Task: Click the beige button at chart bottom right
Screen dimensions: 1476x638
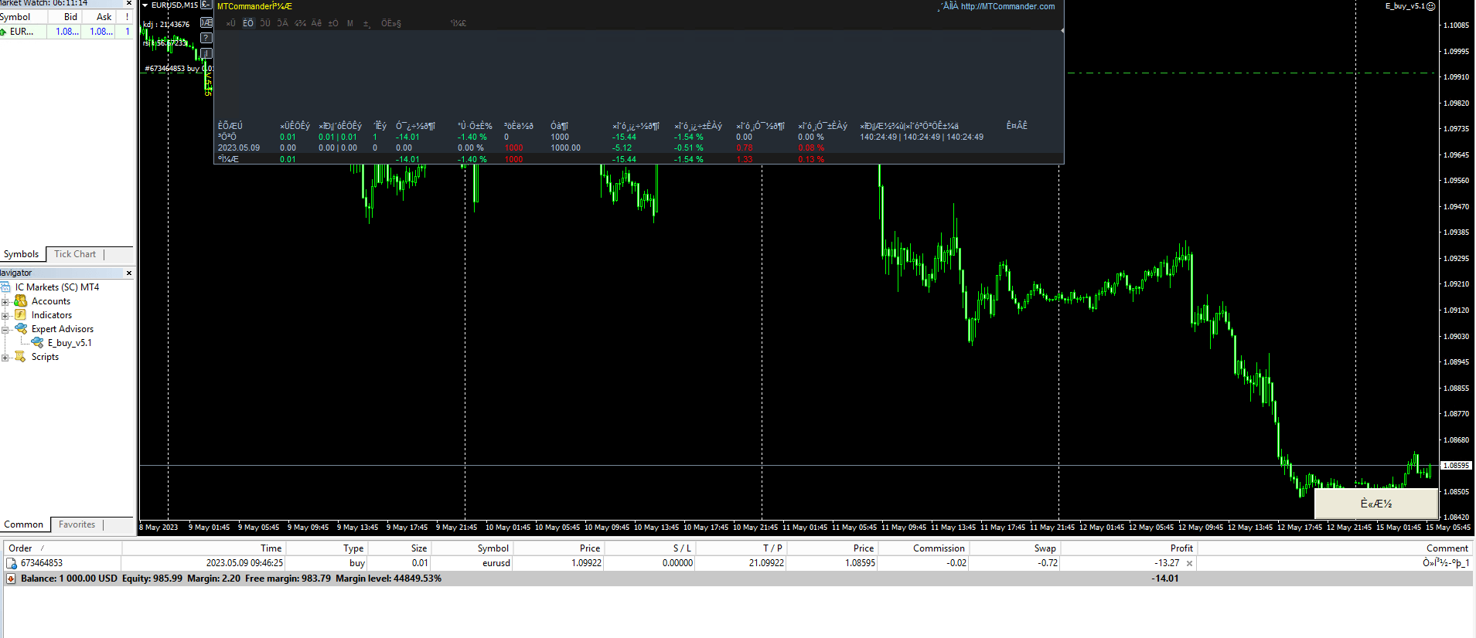Action: click(1376, 504)
